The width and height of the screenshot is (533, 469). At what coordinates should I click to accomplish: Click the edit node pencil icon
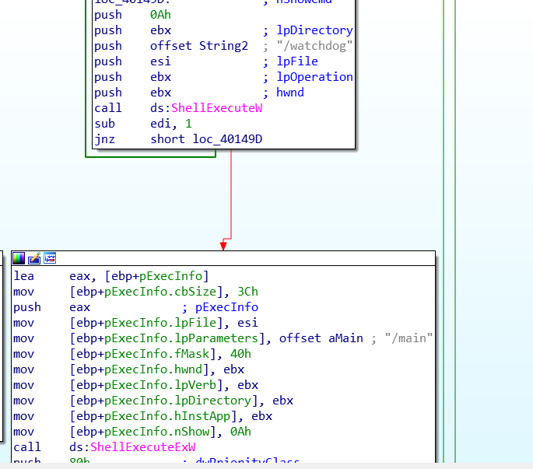click(x=34, y=259)
